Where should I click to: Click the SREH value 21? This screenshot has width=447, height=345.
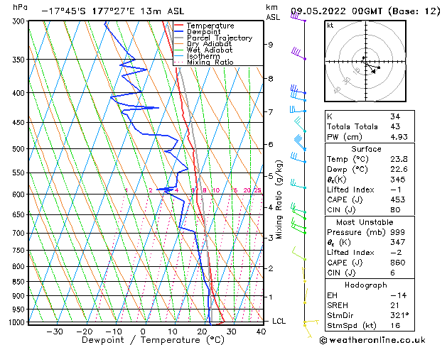click(x=395, y=305)
